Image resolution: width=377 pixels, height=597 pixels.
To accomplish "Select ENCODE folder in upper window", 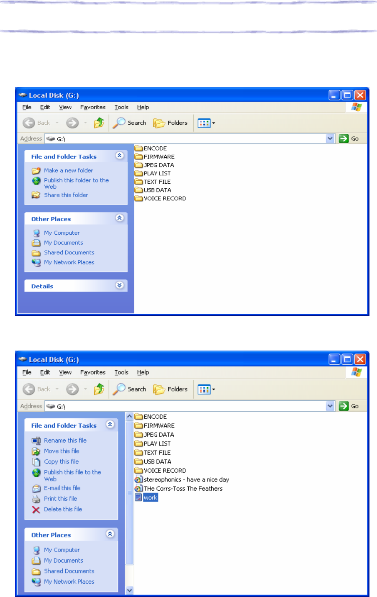I will [x=151, y=148].
